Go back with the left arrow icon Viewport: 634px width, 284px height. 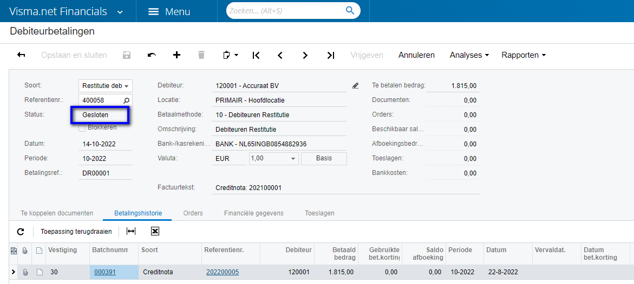tap(21, 55)
